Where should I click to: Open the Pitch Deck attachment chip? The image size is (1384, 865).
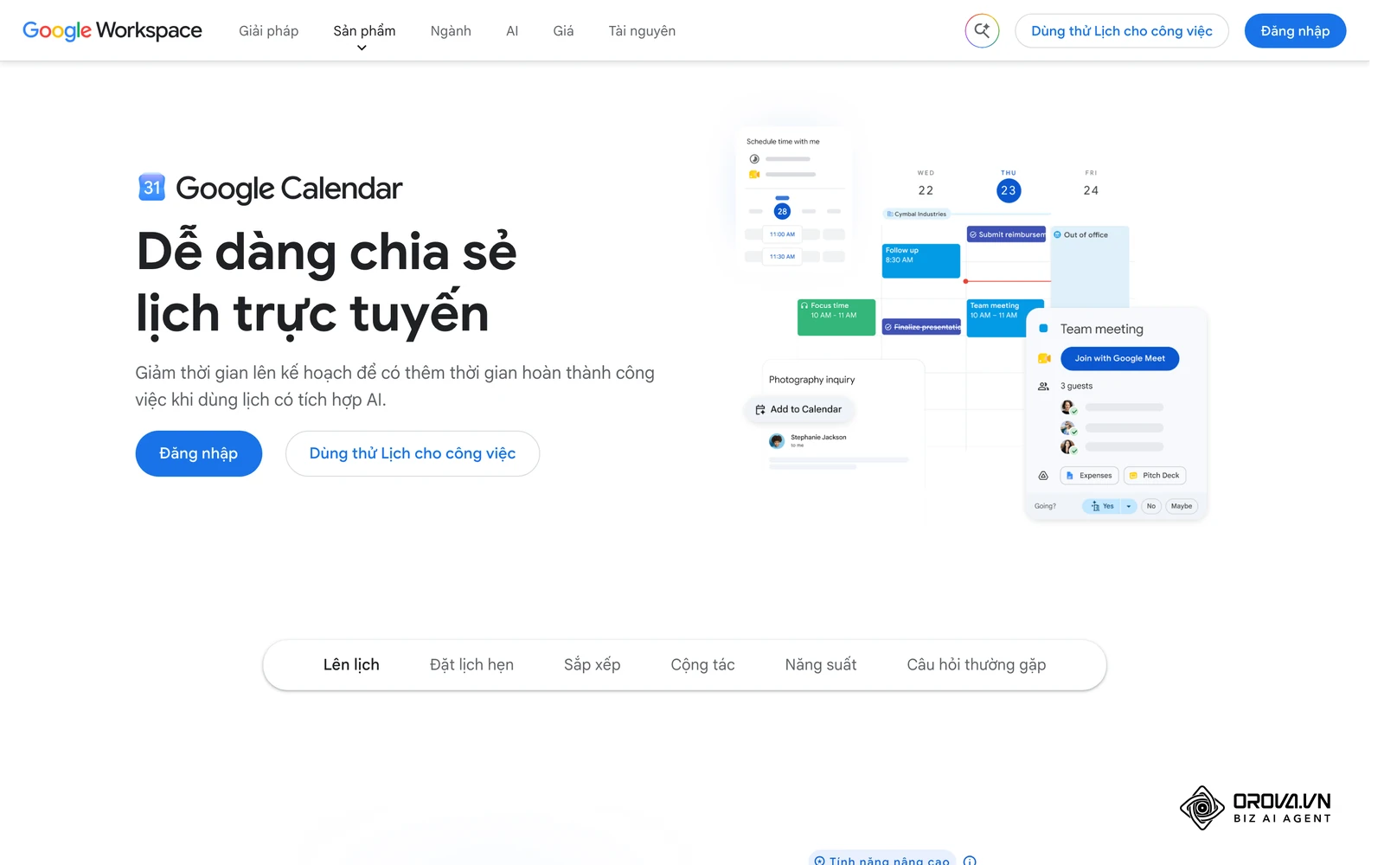click(x=1155, y=476)
